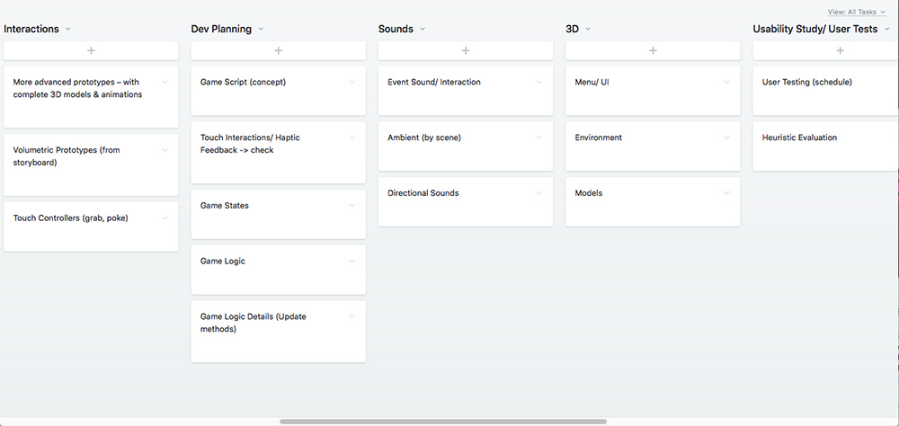Open the Heuristic Evaluation task card
The width and height of the screenshot is (899, 426).
pyautogui.click(x=825, y=146)
